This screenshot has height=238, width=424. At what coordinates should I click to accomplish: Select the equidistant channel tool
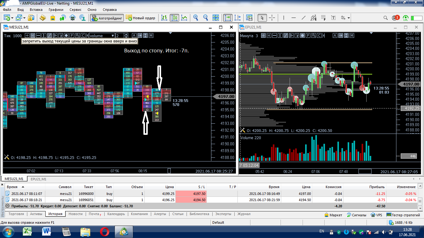pos(313,18)
